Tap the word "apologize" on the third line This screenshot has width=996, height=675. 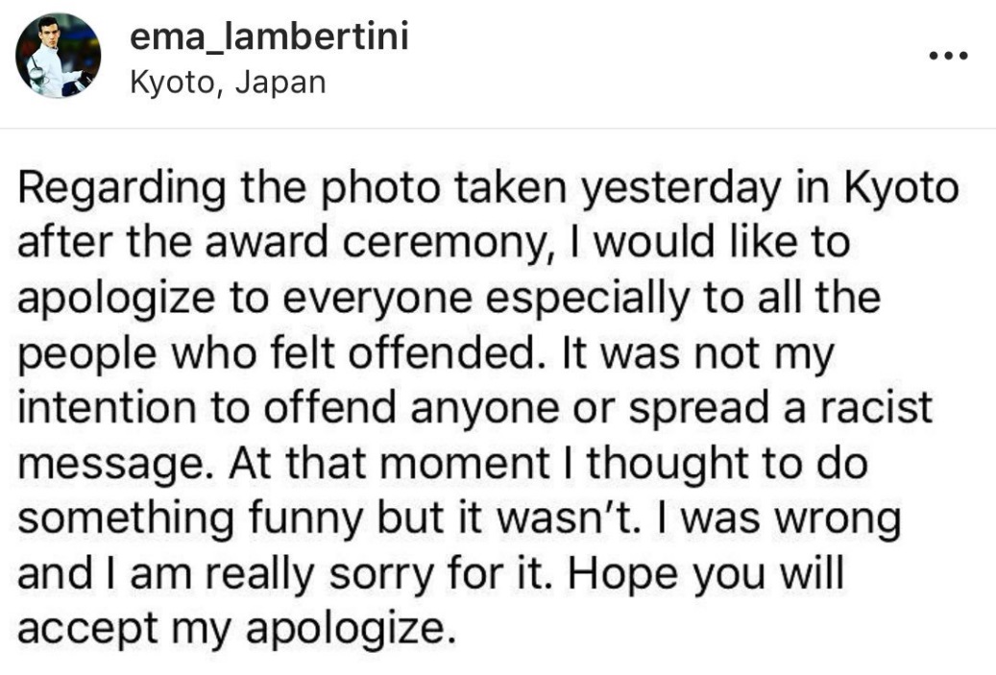(116, 299)
